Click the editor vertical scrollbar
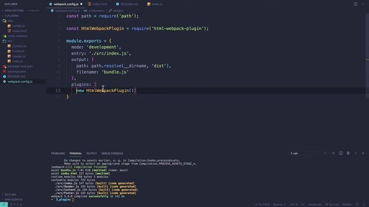Image resolution: width=369 pixels, height=207 pixels. coord(367,55)
